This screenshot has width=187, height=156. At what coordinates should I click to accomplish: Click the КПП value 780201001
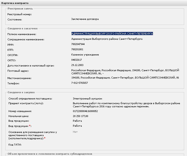pyautogui.click(x=77, y=49)
